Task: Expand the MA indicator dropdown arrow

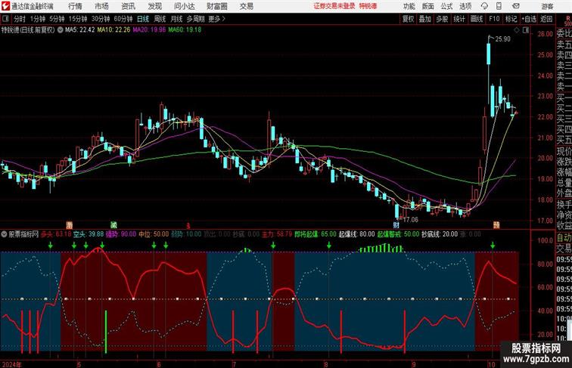Action: click(x=60, y=30)
